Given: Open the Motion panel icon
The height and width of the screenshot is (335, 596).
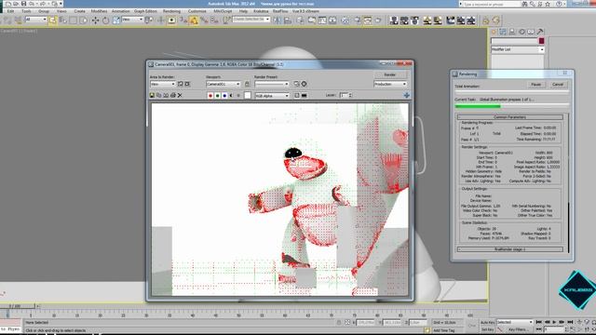Looking at the screenshot, I should tap(521, 32).
